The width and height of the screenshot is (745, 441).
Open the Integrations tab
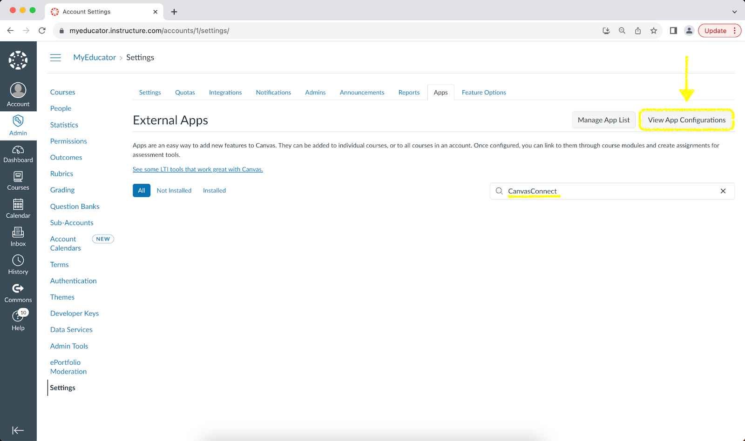click(225, 93)
